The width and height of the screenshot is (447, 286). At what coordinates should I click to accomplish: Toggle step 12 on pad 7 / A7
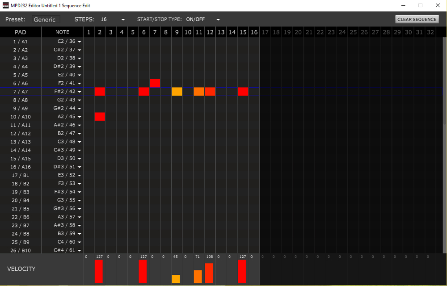click(210, 92)
